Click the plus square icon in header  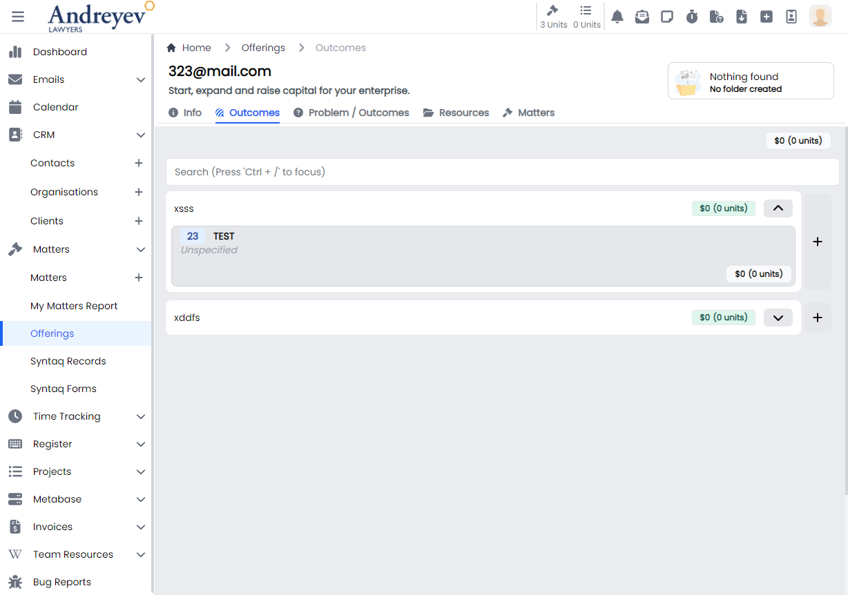tap(767, 17)
